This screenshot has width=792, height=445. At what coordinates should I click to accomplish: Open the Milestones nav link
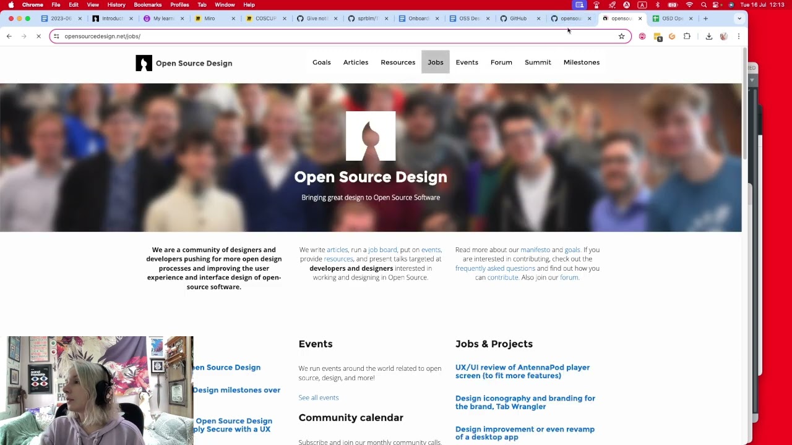coord(582,62)
